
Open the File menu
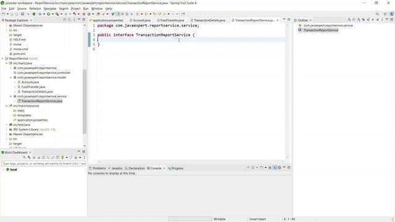pyautogui.click(x=4, y=9)
